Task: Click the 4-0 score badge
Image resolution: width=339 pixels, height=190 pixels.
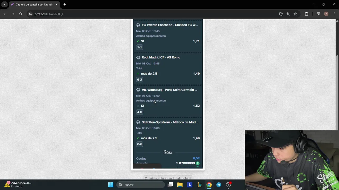Action: (140, 112)
